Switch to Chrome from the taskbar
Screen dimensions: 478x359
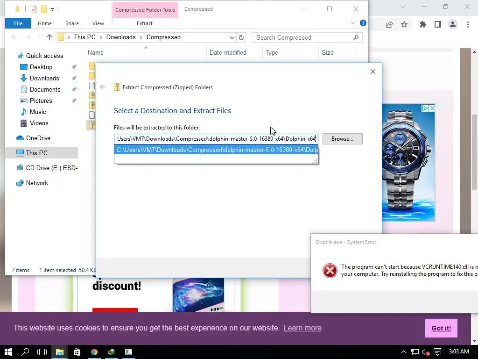pyautogui.click(x=94, y=352)
